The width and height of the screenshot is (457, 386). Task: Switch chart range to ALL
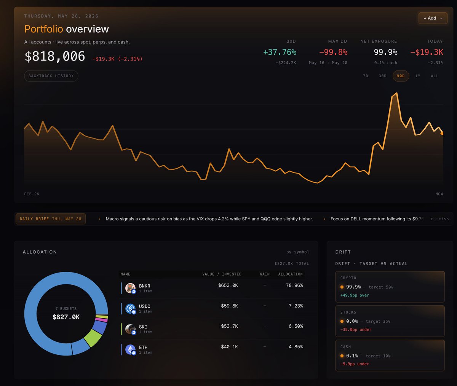[435, 76]
